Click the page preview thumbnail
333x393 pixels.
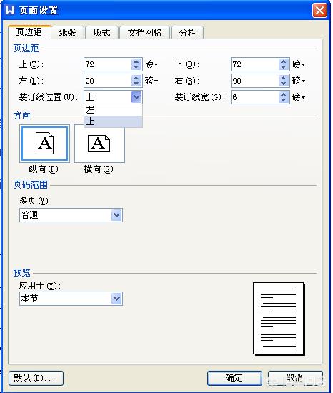[x=279, y=319]
